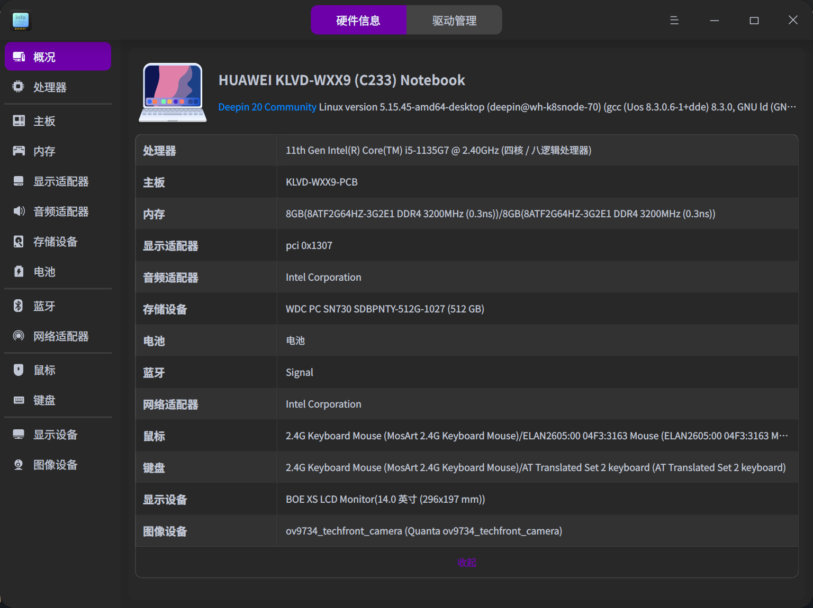Click the HUAWEI KLVD-WXX9 Notebook title
The height and width of the screenshot is (608, 813).
coord(342,80)
